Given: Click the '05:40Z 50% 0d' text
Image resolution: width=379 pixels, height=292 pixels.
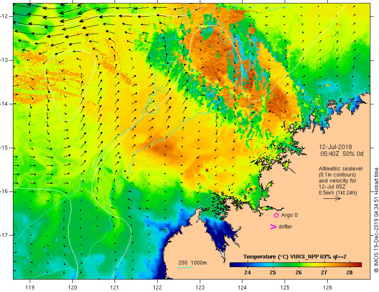Looking at the screenshot, I should (x=342, y=154).
